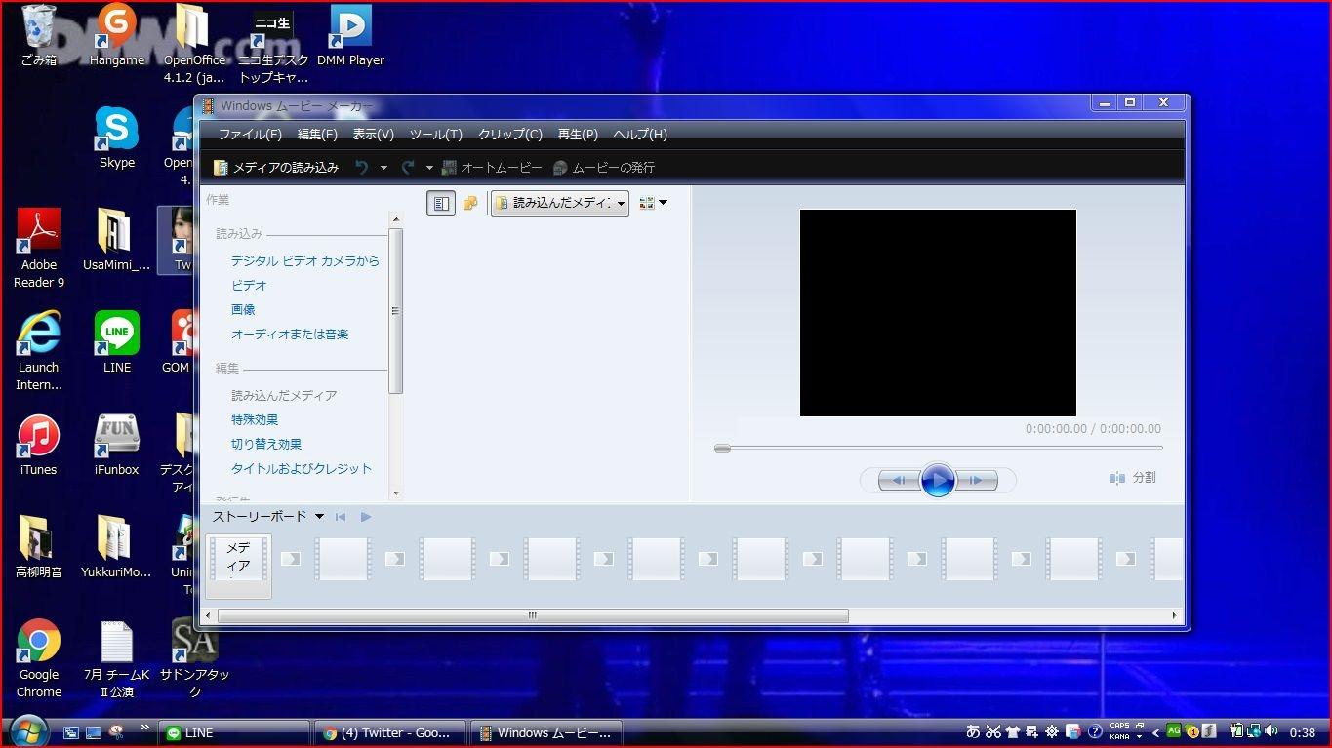Click the storyboard scroll right arrow
Viewport: 1332px width, 748px height.
pyautogui.click(x=1174, y=615)
